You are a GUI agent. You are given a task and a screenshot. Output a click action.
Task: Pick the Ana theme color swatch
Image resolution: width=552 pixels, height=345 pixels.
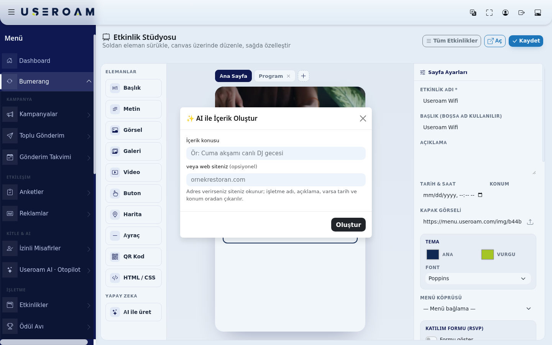(x=433, y=255)
